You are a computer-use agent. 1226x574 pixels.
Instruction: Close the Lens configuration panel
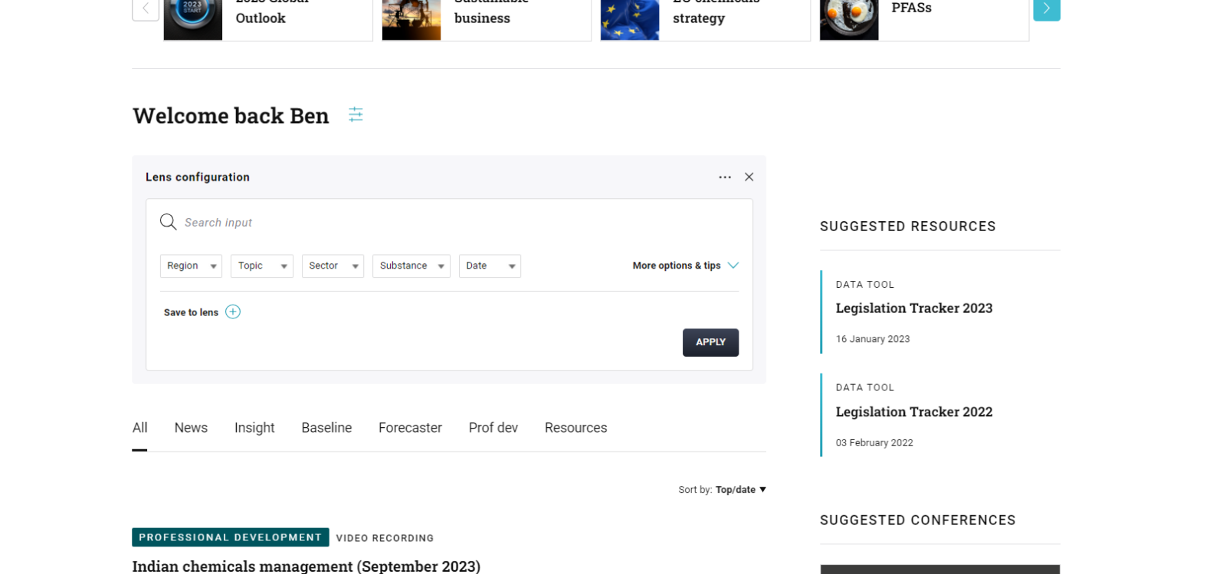(749, 177)
